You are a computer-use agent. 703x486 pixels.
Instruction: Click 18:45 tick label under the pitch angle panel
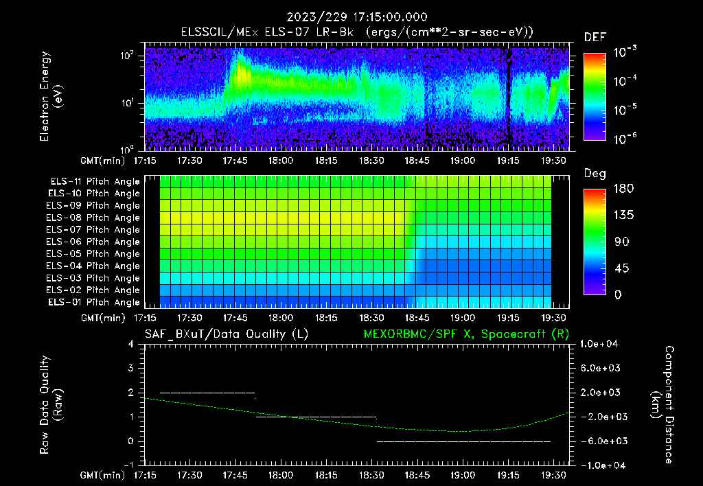(x=417, y=318)
